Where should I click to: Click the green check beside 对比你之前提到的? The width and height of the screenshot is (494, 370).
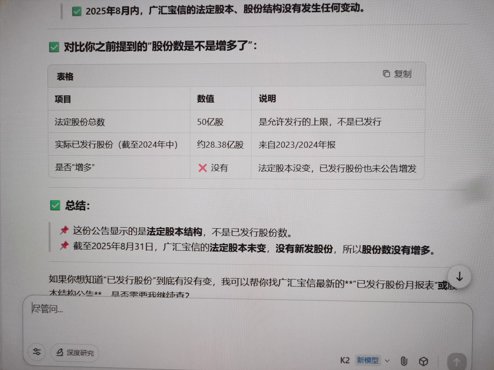[x=54, y=47]
